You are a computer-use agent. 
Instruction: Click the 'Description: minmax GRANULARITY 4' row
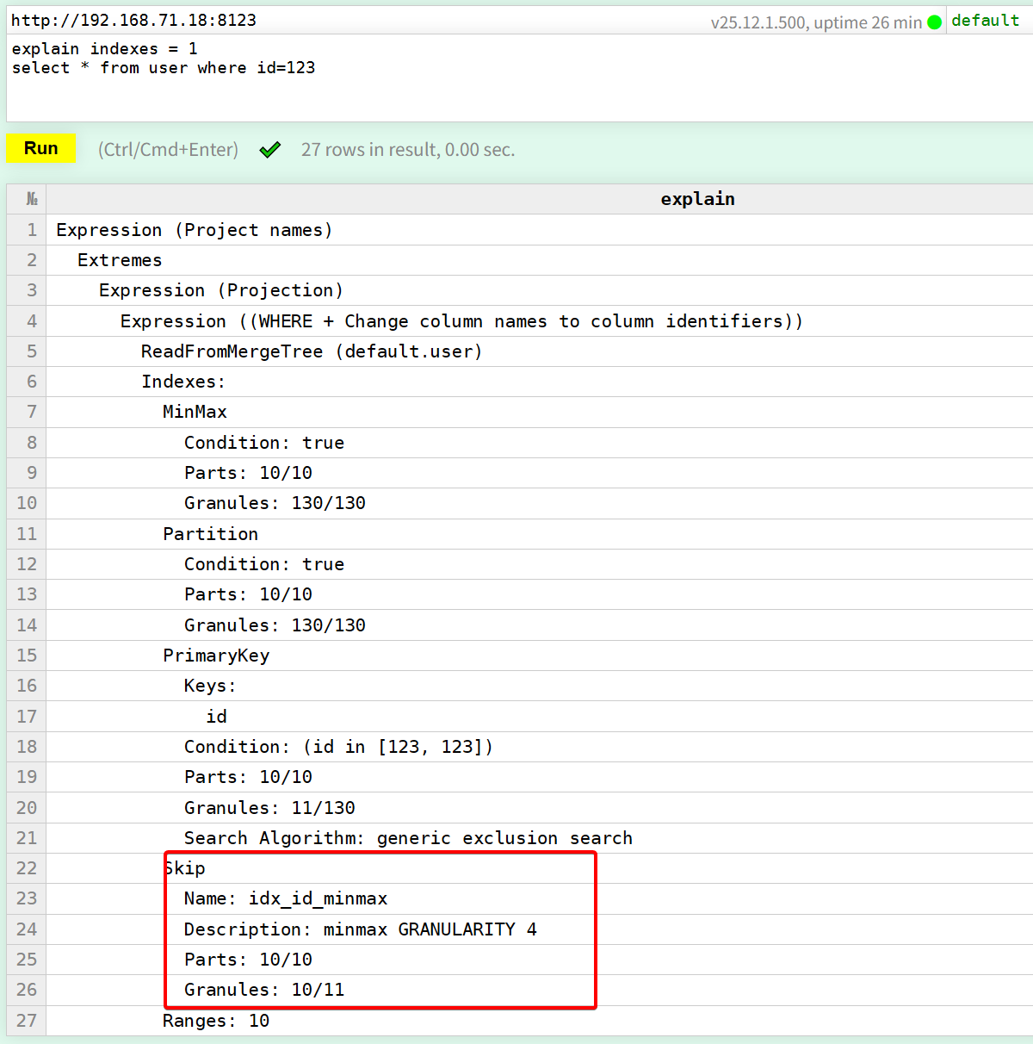point(360,929)
